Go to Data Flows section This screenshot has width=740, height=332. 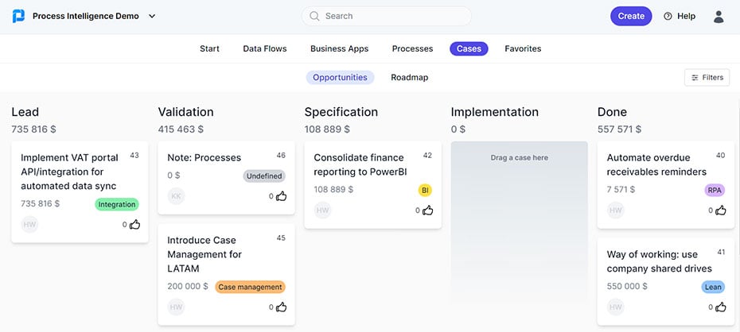pyautogui.click(x=265, y=48)
